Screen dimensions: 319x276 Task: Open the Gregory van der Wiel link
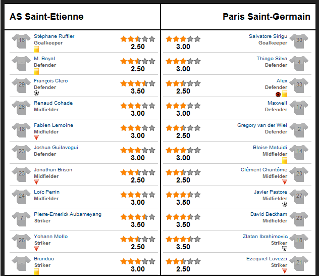[262, 125]
